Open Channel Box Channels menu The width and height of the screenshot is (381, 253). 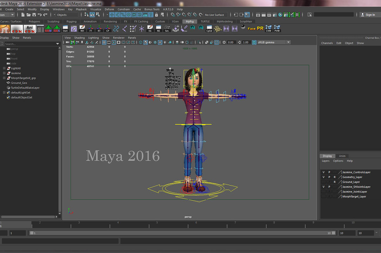327,43
